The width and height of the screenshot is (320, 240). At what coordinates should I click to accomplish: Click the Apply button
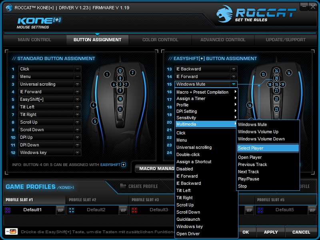[271, 232]
